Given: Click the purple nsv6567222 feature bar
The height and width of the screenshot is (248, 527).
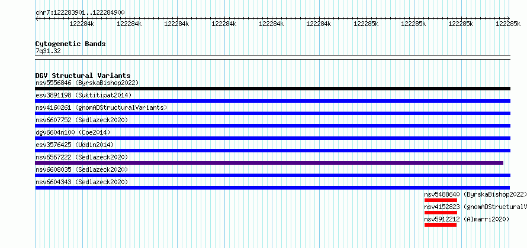Looking at the screenshot, I should pyautogui.click(x=269, y=163).
